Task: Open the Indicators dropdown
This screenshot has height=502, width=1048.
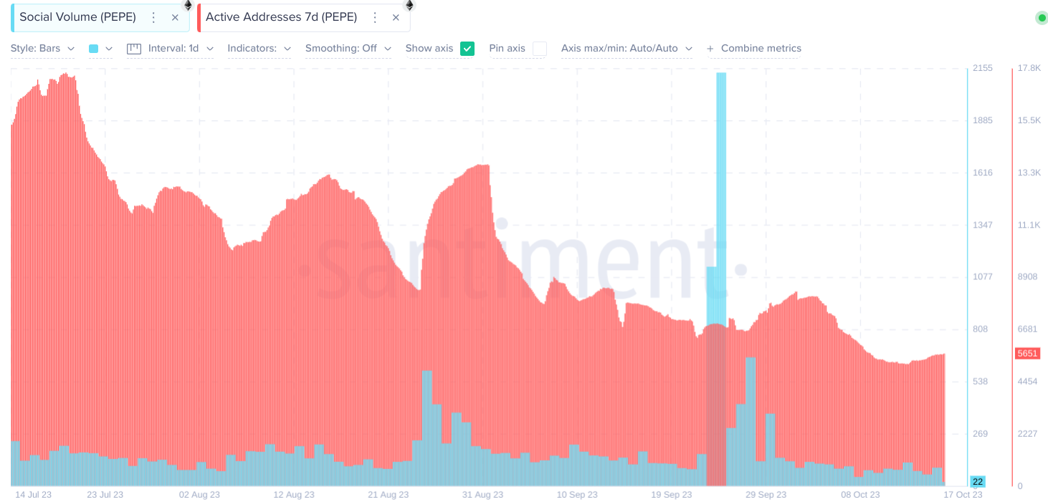Action: click(x=259, y=49)
